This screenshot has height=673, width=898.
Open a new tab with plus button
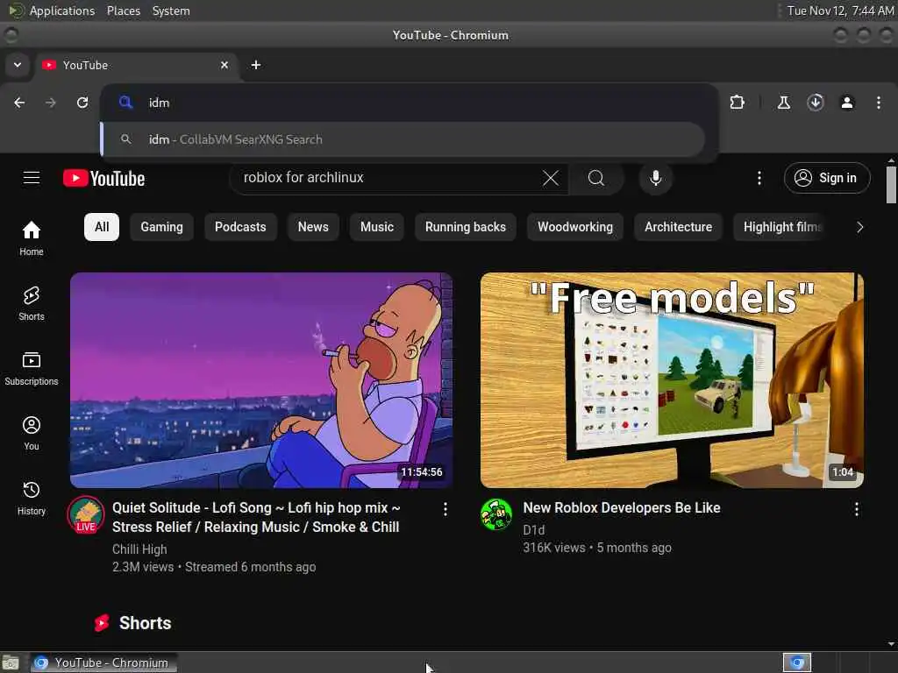[x=256, y=65]
